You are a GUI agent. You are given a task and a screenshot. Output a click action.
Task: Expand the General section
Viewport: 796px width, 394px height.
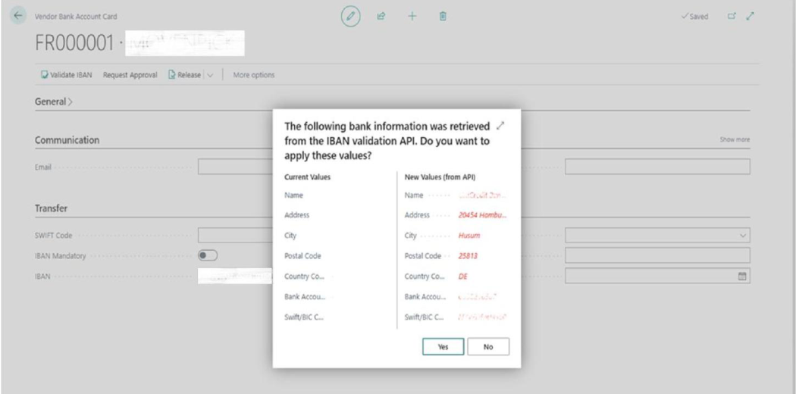[54, 102]
